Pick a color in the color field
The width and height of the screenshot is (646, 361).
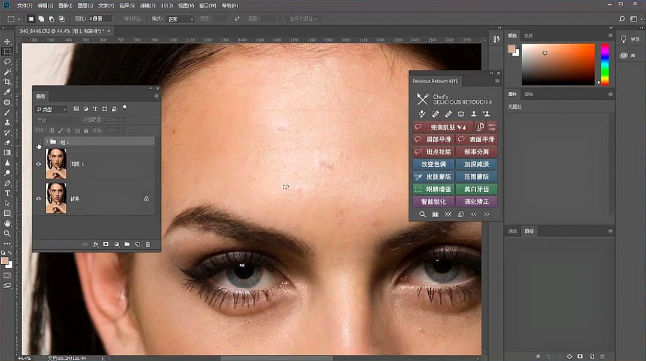[x=558, y=64]
